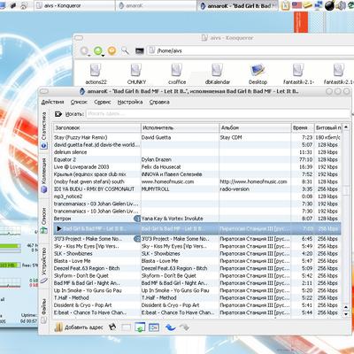Switch to aivs - Konqueror taskbar entry
This screenshot has width=354, height=354.
[x=74, y=5]
